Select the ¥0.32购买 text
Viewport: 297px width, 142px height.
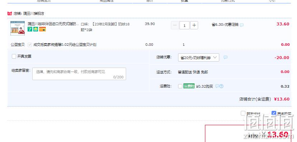tap(204, 87)
